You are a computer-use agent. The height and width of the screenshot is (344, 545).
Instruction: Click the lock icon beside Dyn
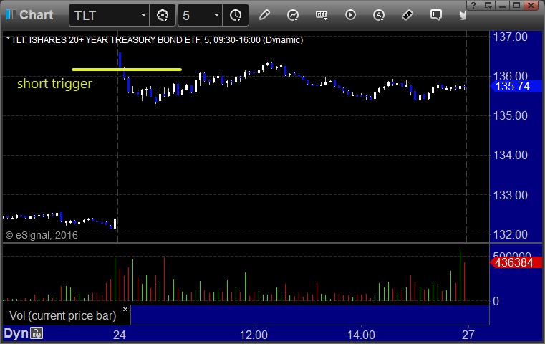(37, 333)
